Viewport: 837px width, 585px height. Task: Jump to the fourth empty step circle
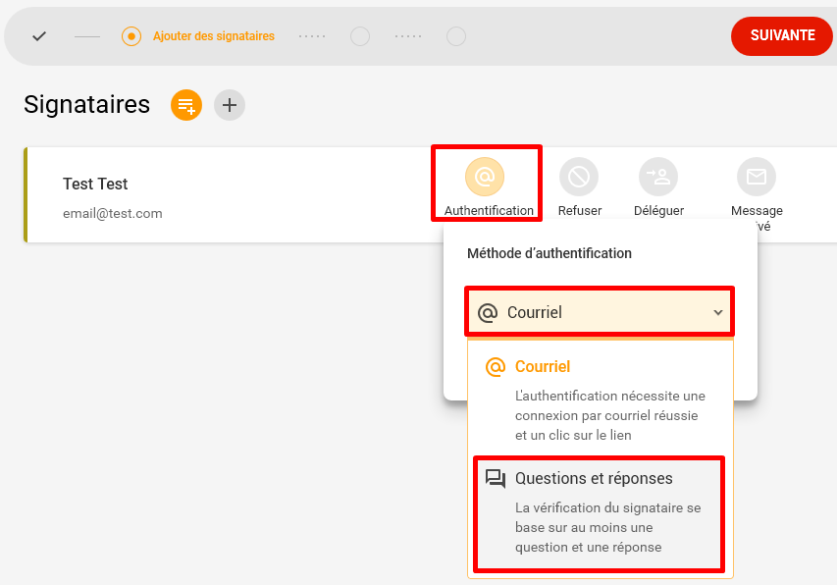click(456, 36)
